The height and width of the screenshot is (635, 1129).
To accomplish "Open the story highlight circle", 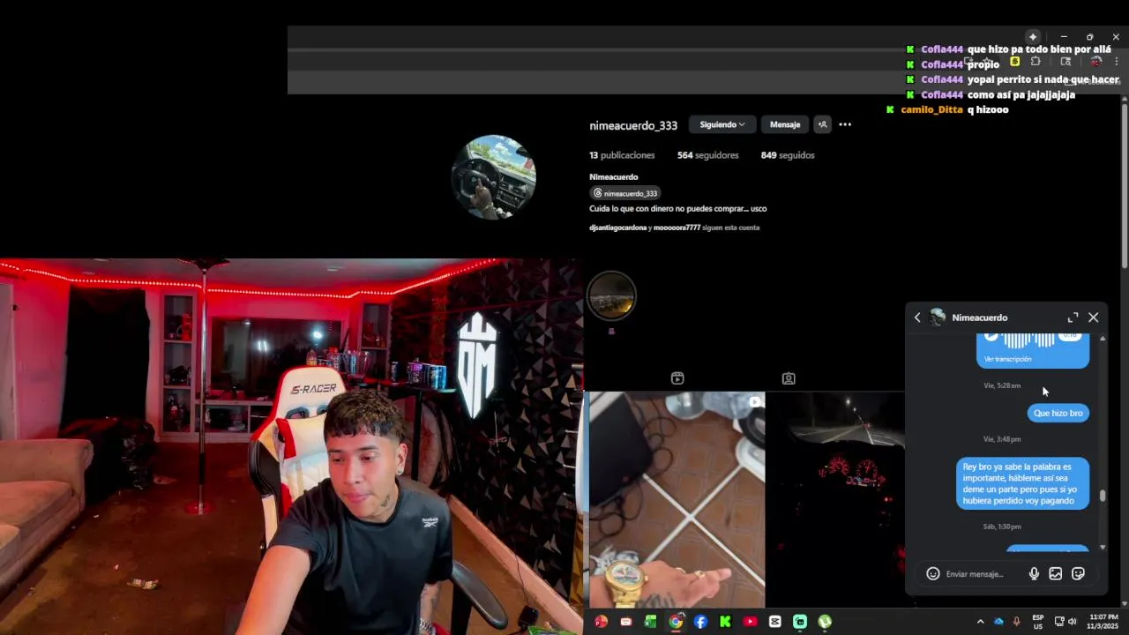I will point(611,295).
